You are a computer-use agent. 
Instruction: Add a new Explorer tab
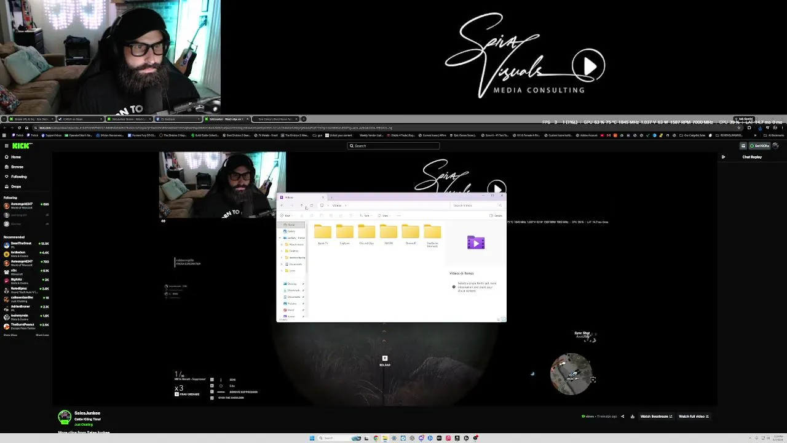coord(331,197)
